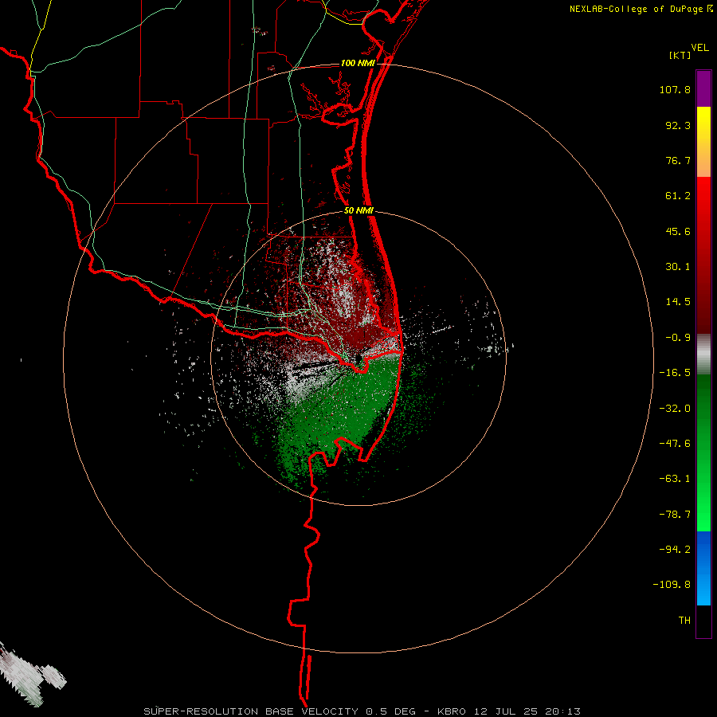Click the -0.9 velocity legend value
Screen dimensions: 717x717
coord(678,338)
